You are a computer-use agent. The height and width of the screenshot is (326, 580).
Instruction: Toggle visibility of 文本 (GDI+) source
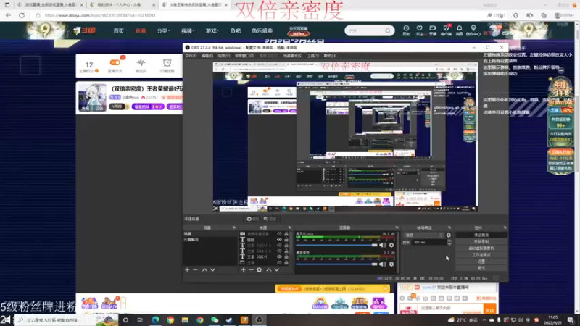tap(279, 256)
